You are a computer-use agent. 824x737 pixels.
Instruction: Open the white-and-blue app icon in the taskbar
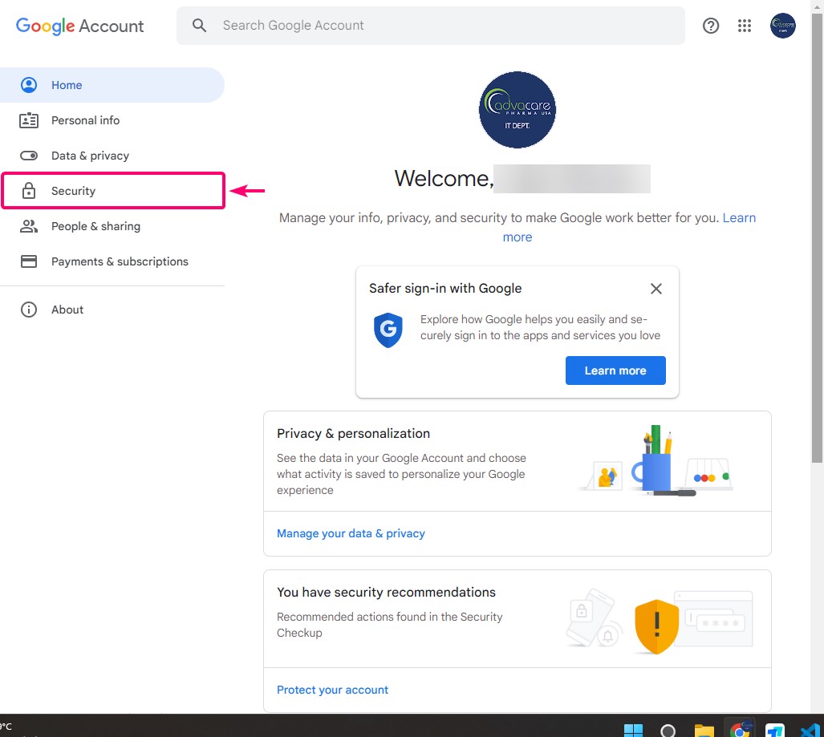pos(774,730)
